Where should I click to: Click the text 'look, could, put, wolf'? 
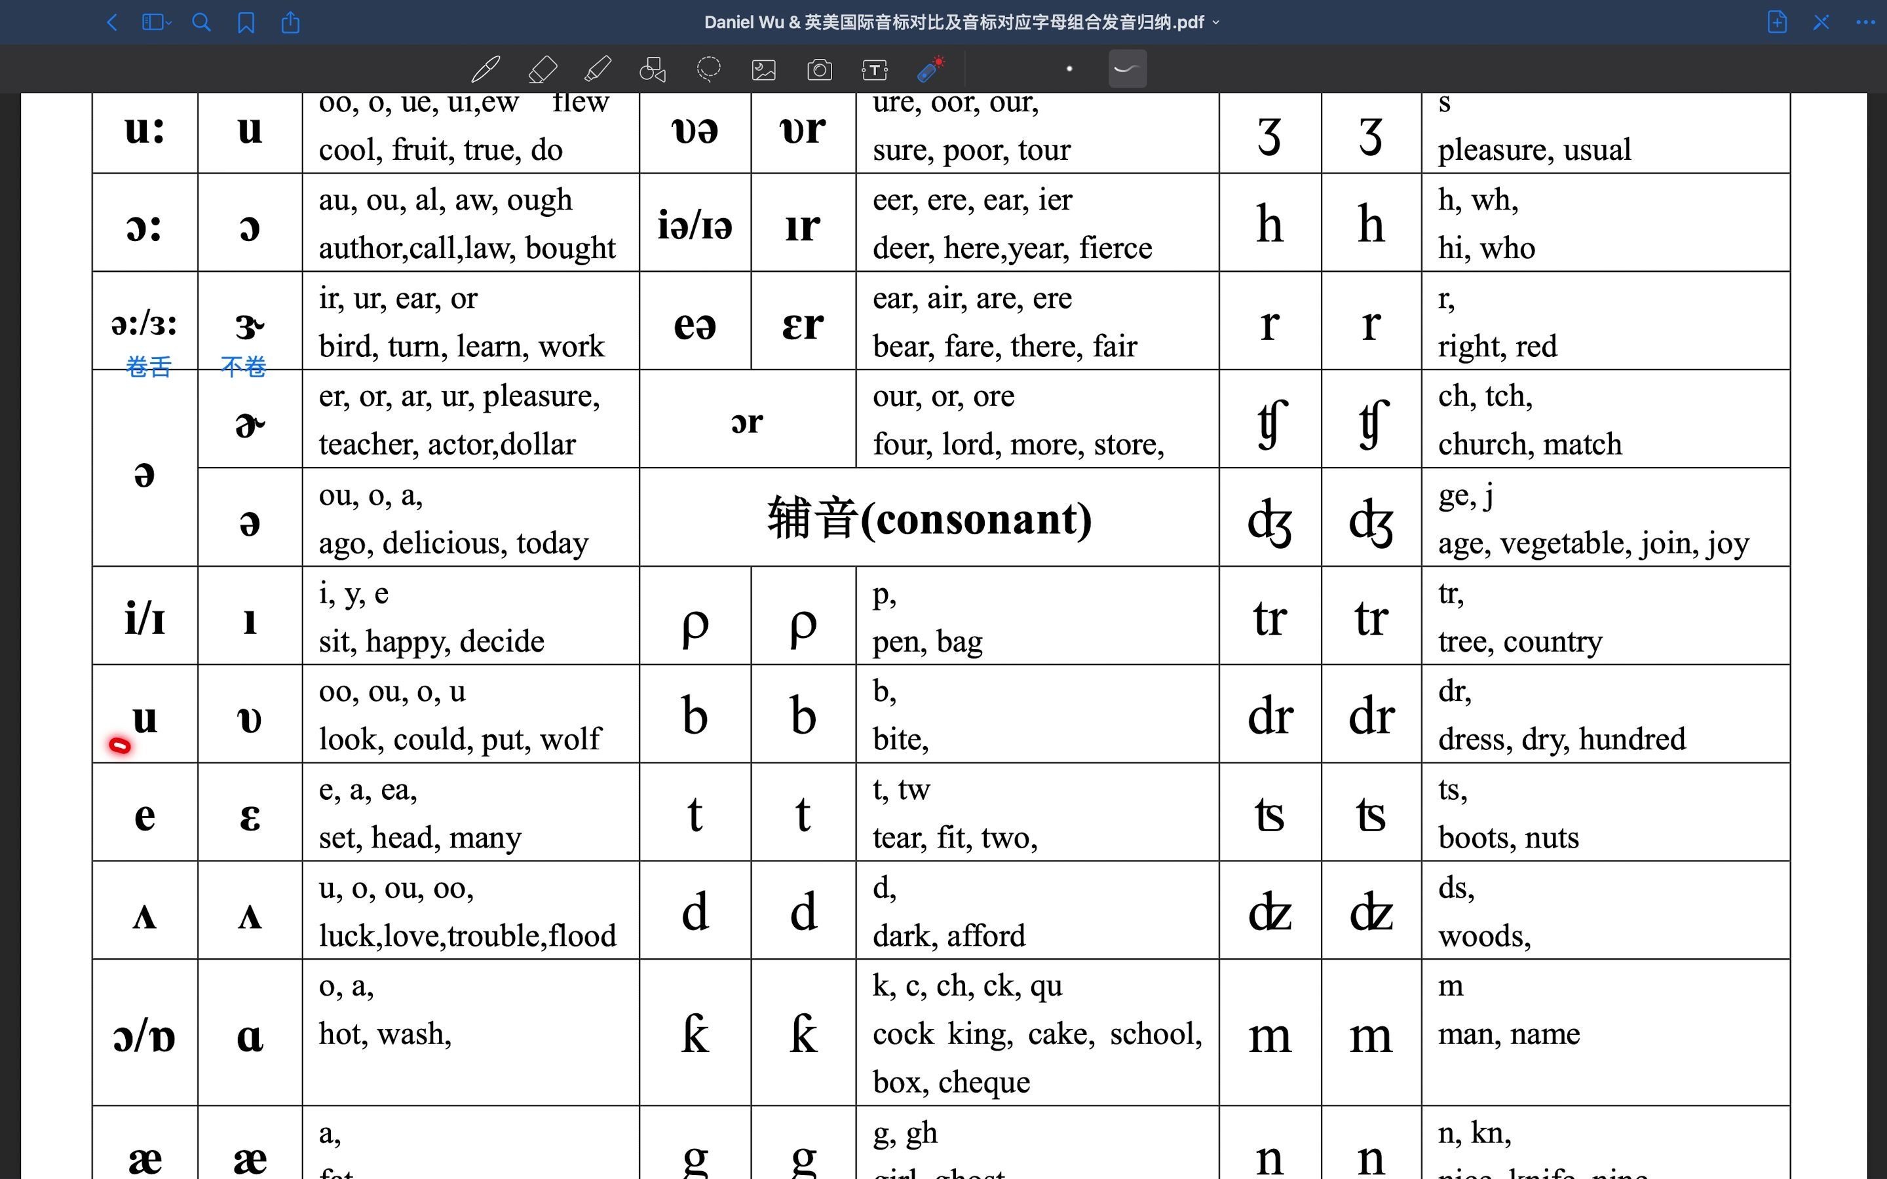(x=460, y=739)
